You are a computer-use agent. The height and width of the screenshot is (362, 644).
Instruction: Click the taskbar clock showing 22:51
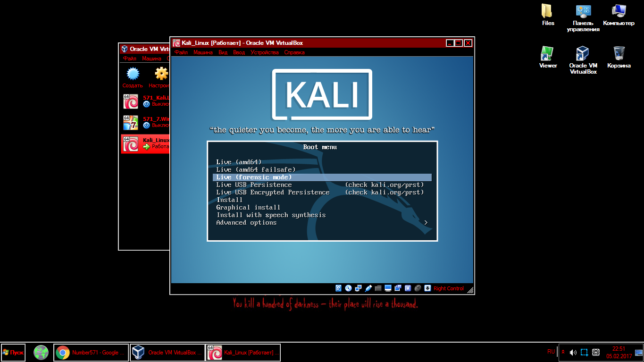click(x=619, y=353)
